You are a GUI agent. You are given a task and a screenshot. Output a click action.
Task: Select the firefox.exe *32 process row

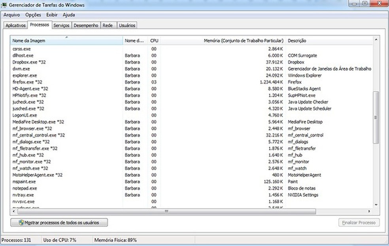(x=27, y=82)
